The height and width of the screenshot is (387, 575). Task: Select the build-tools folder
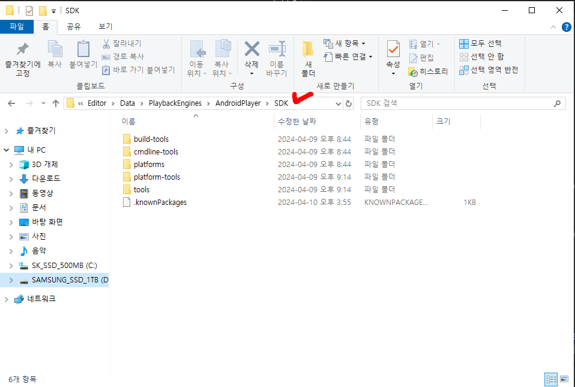pos(151,139)
